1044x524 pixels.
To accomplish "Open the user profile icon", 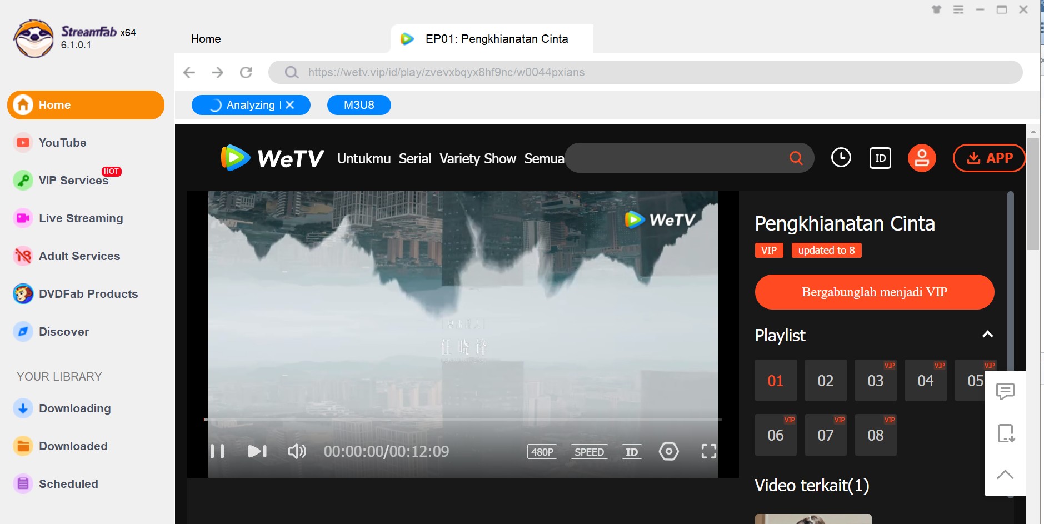I will pos(922,158).
